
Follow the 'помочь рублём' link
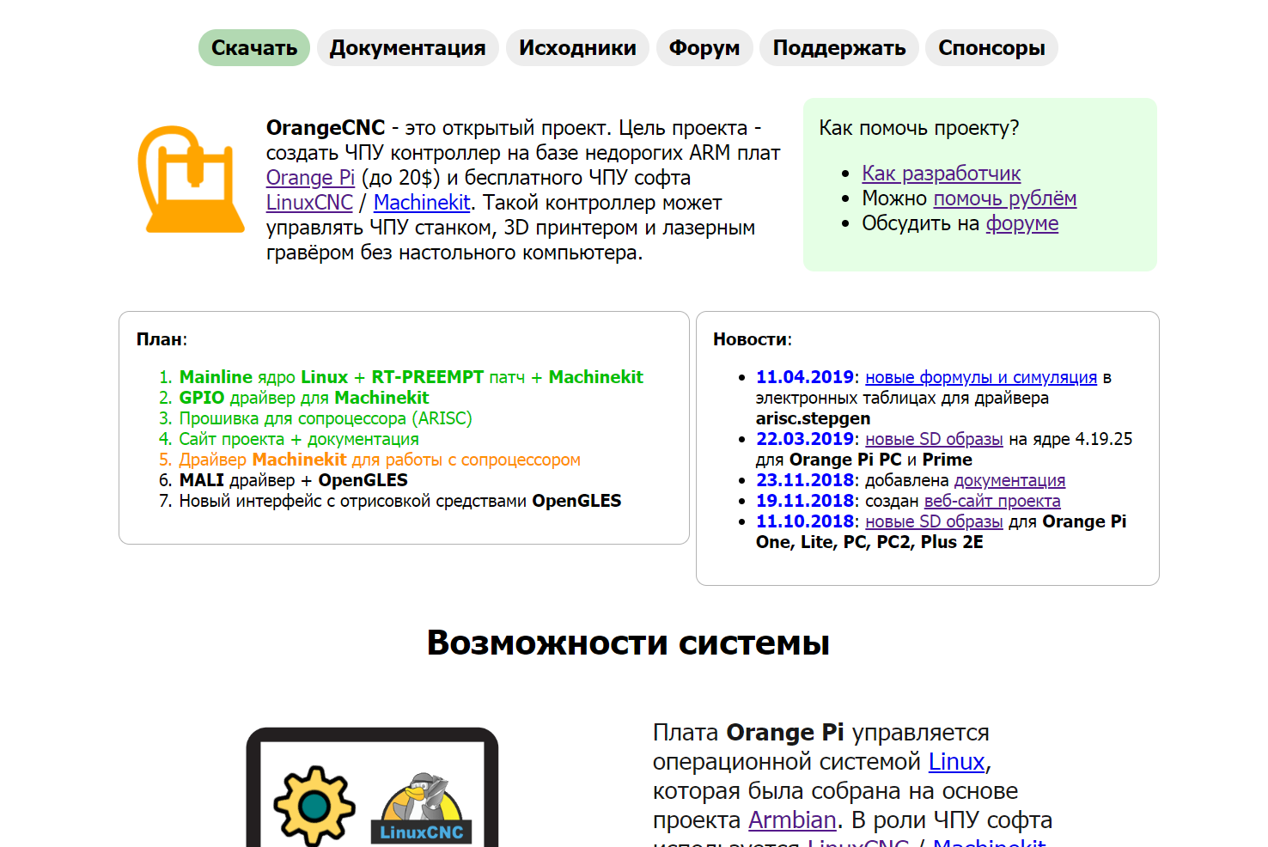click(x=1005, y=198)
